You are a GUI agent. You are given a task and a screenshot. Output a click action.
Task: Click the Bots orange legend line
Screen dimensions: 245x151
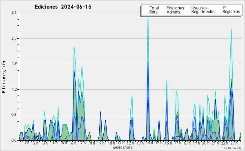click(x=145, y=12)
